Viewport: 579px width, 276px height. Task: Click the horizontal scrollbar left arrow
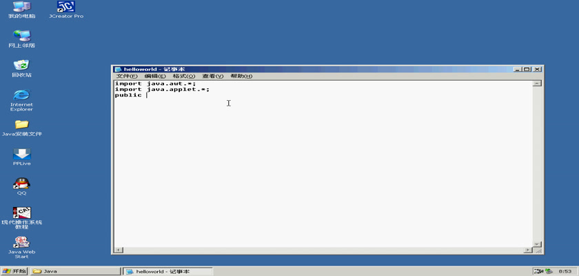pyautogui.click(x=119, y=250)
